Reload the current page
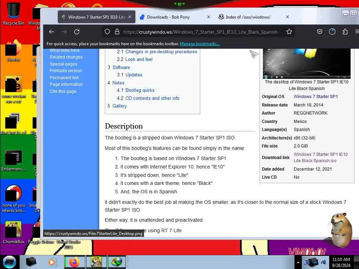Image resolution: width=359 pixels, height=269 pixels. pos(77,32)
